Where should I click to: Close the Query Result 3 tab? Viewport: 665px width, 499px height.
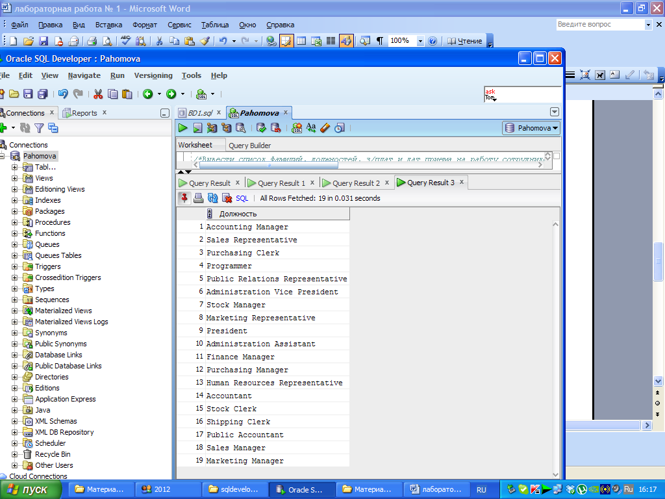click(x=462, y=182)
